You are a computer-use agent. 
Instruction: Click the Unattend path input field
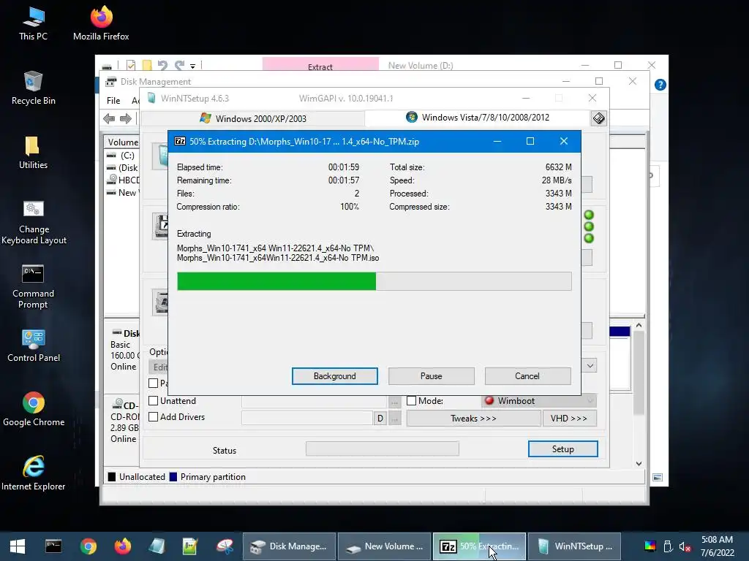point(314,401)
